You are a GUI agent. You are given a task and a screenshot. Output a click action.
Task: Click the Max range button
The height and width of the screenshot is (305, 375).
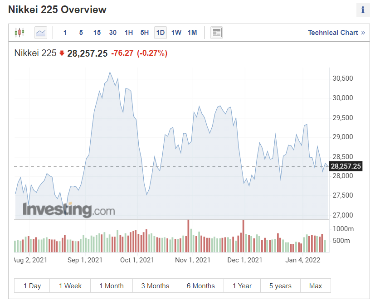pos(316,286)
